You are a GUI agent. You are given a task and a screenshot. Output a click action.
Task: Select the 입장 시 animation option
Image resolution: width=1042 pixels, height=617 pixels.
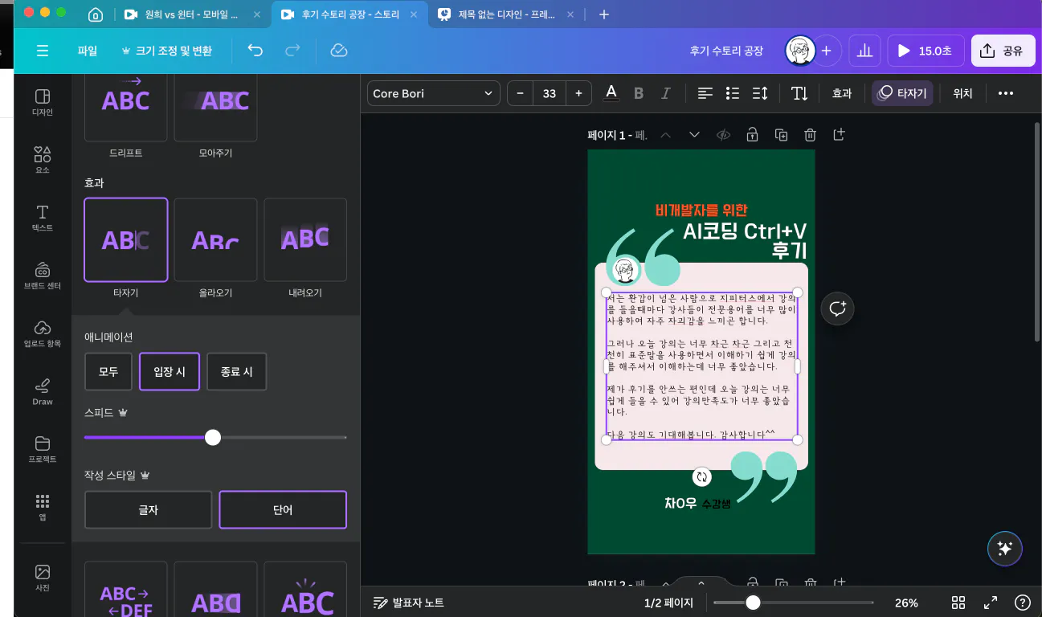(x=170, y=371)
